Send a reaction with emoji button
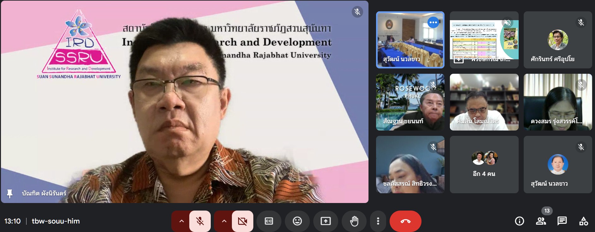The height and width of the screenshot is (232, 595). click(x=297, y=221)
